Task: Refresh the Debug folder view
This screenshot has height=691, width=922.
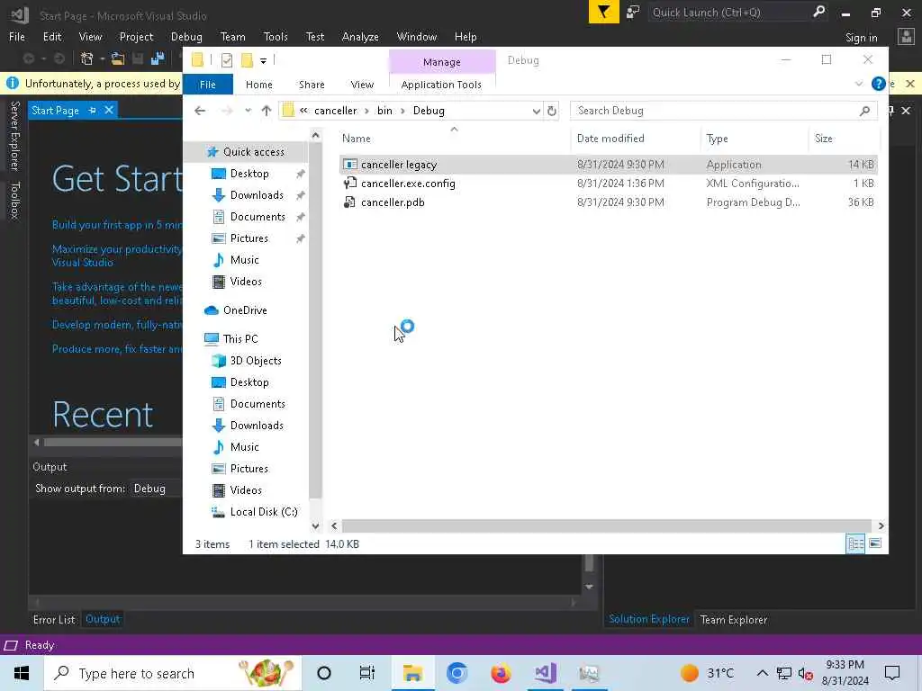Action: [x=552, y=111]
